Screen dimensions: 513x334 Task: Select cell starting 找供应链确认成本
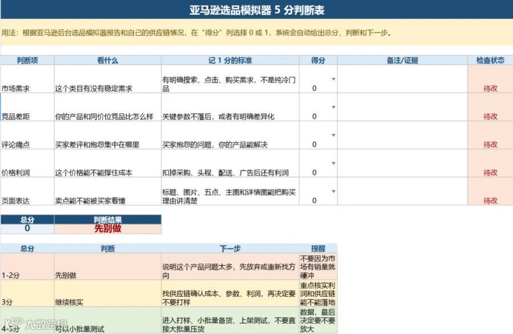coord(230,294)
